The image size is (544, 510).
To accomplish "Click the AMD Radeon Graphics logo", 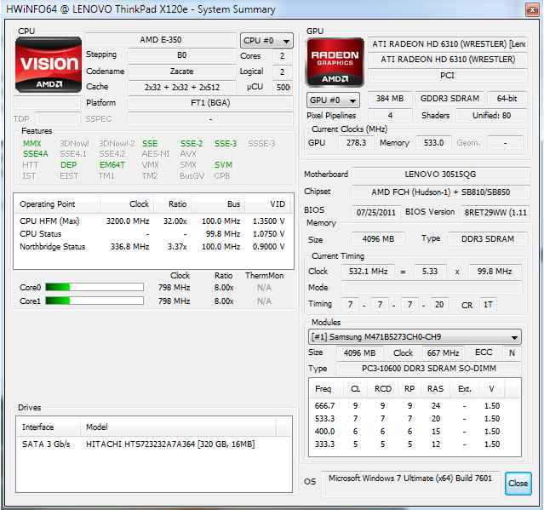I will [x=335, y=62].
